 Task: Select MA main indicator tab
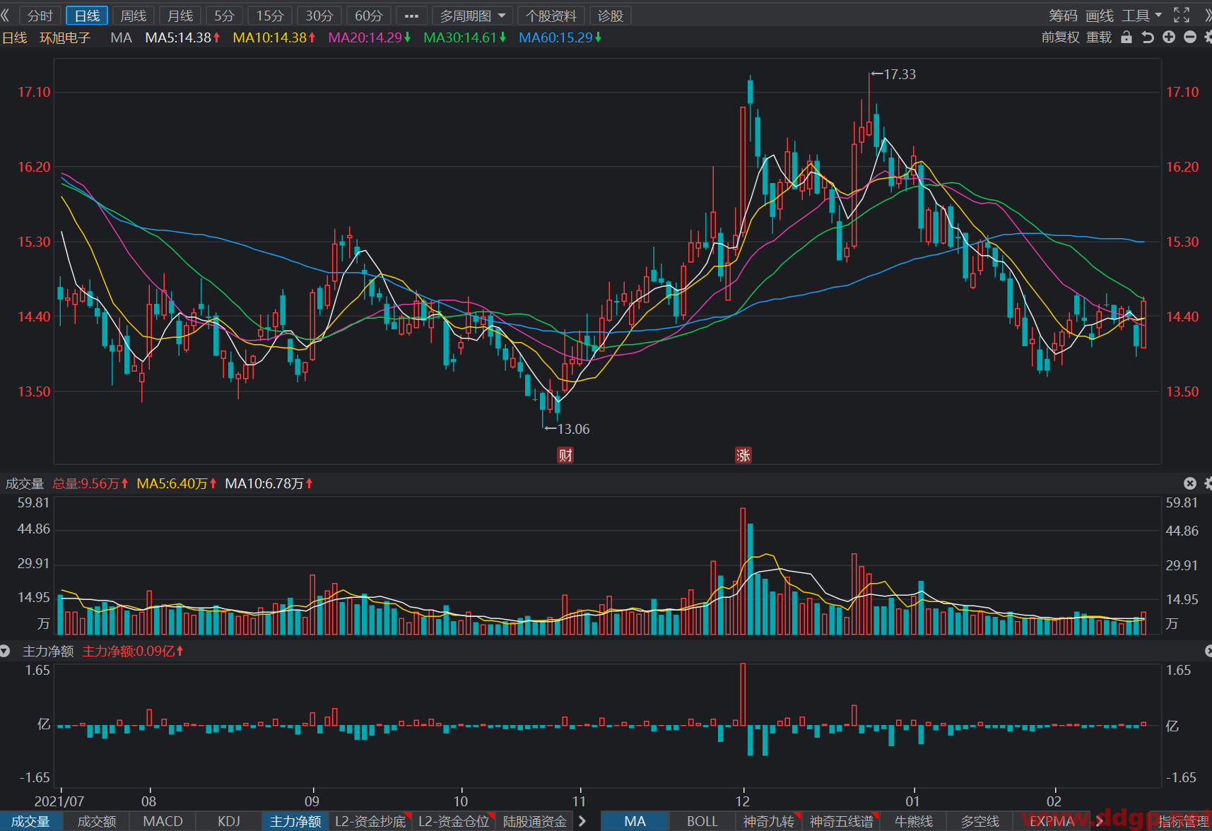[x=635, y=821]
